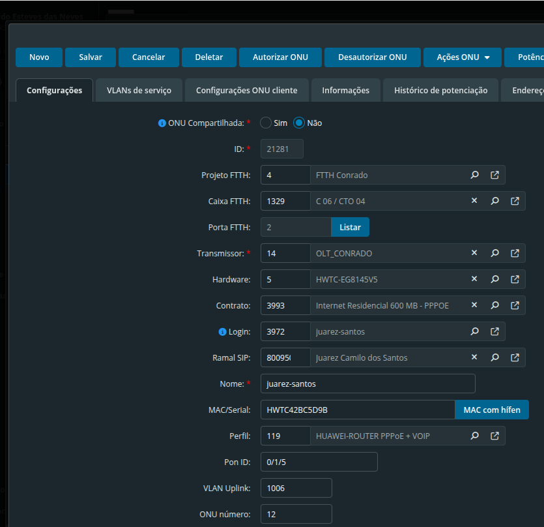Focus the VLAN Uplink input field

(x=296, y=488)
